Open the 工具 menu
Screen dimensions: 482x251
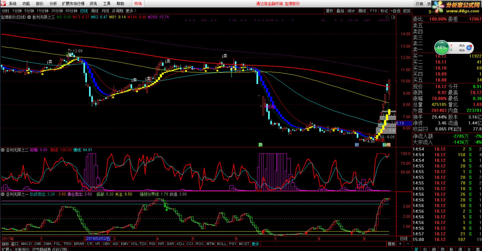107,4
